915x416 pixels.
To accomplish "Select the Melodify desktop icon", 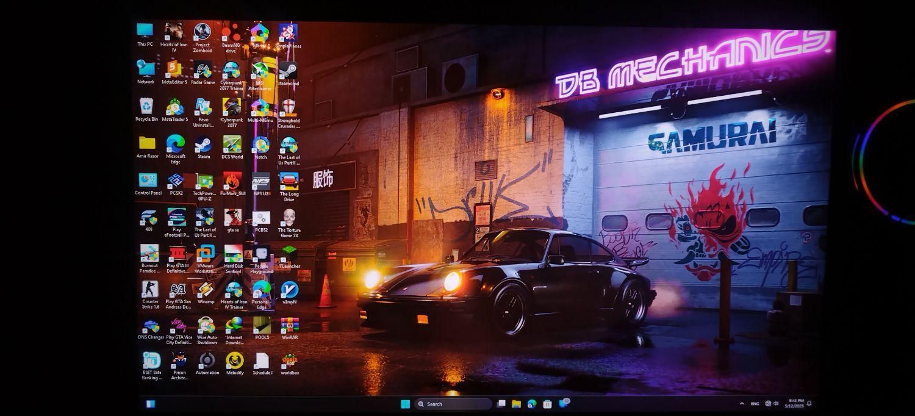I will tap(235, 364).
